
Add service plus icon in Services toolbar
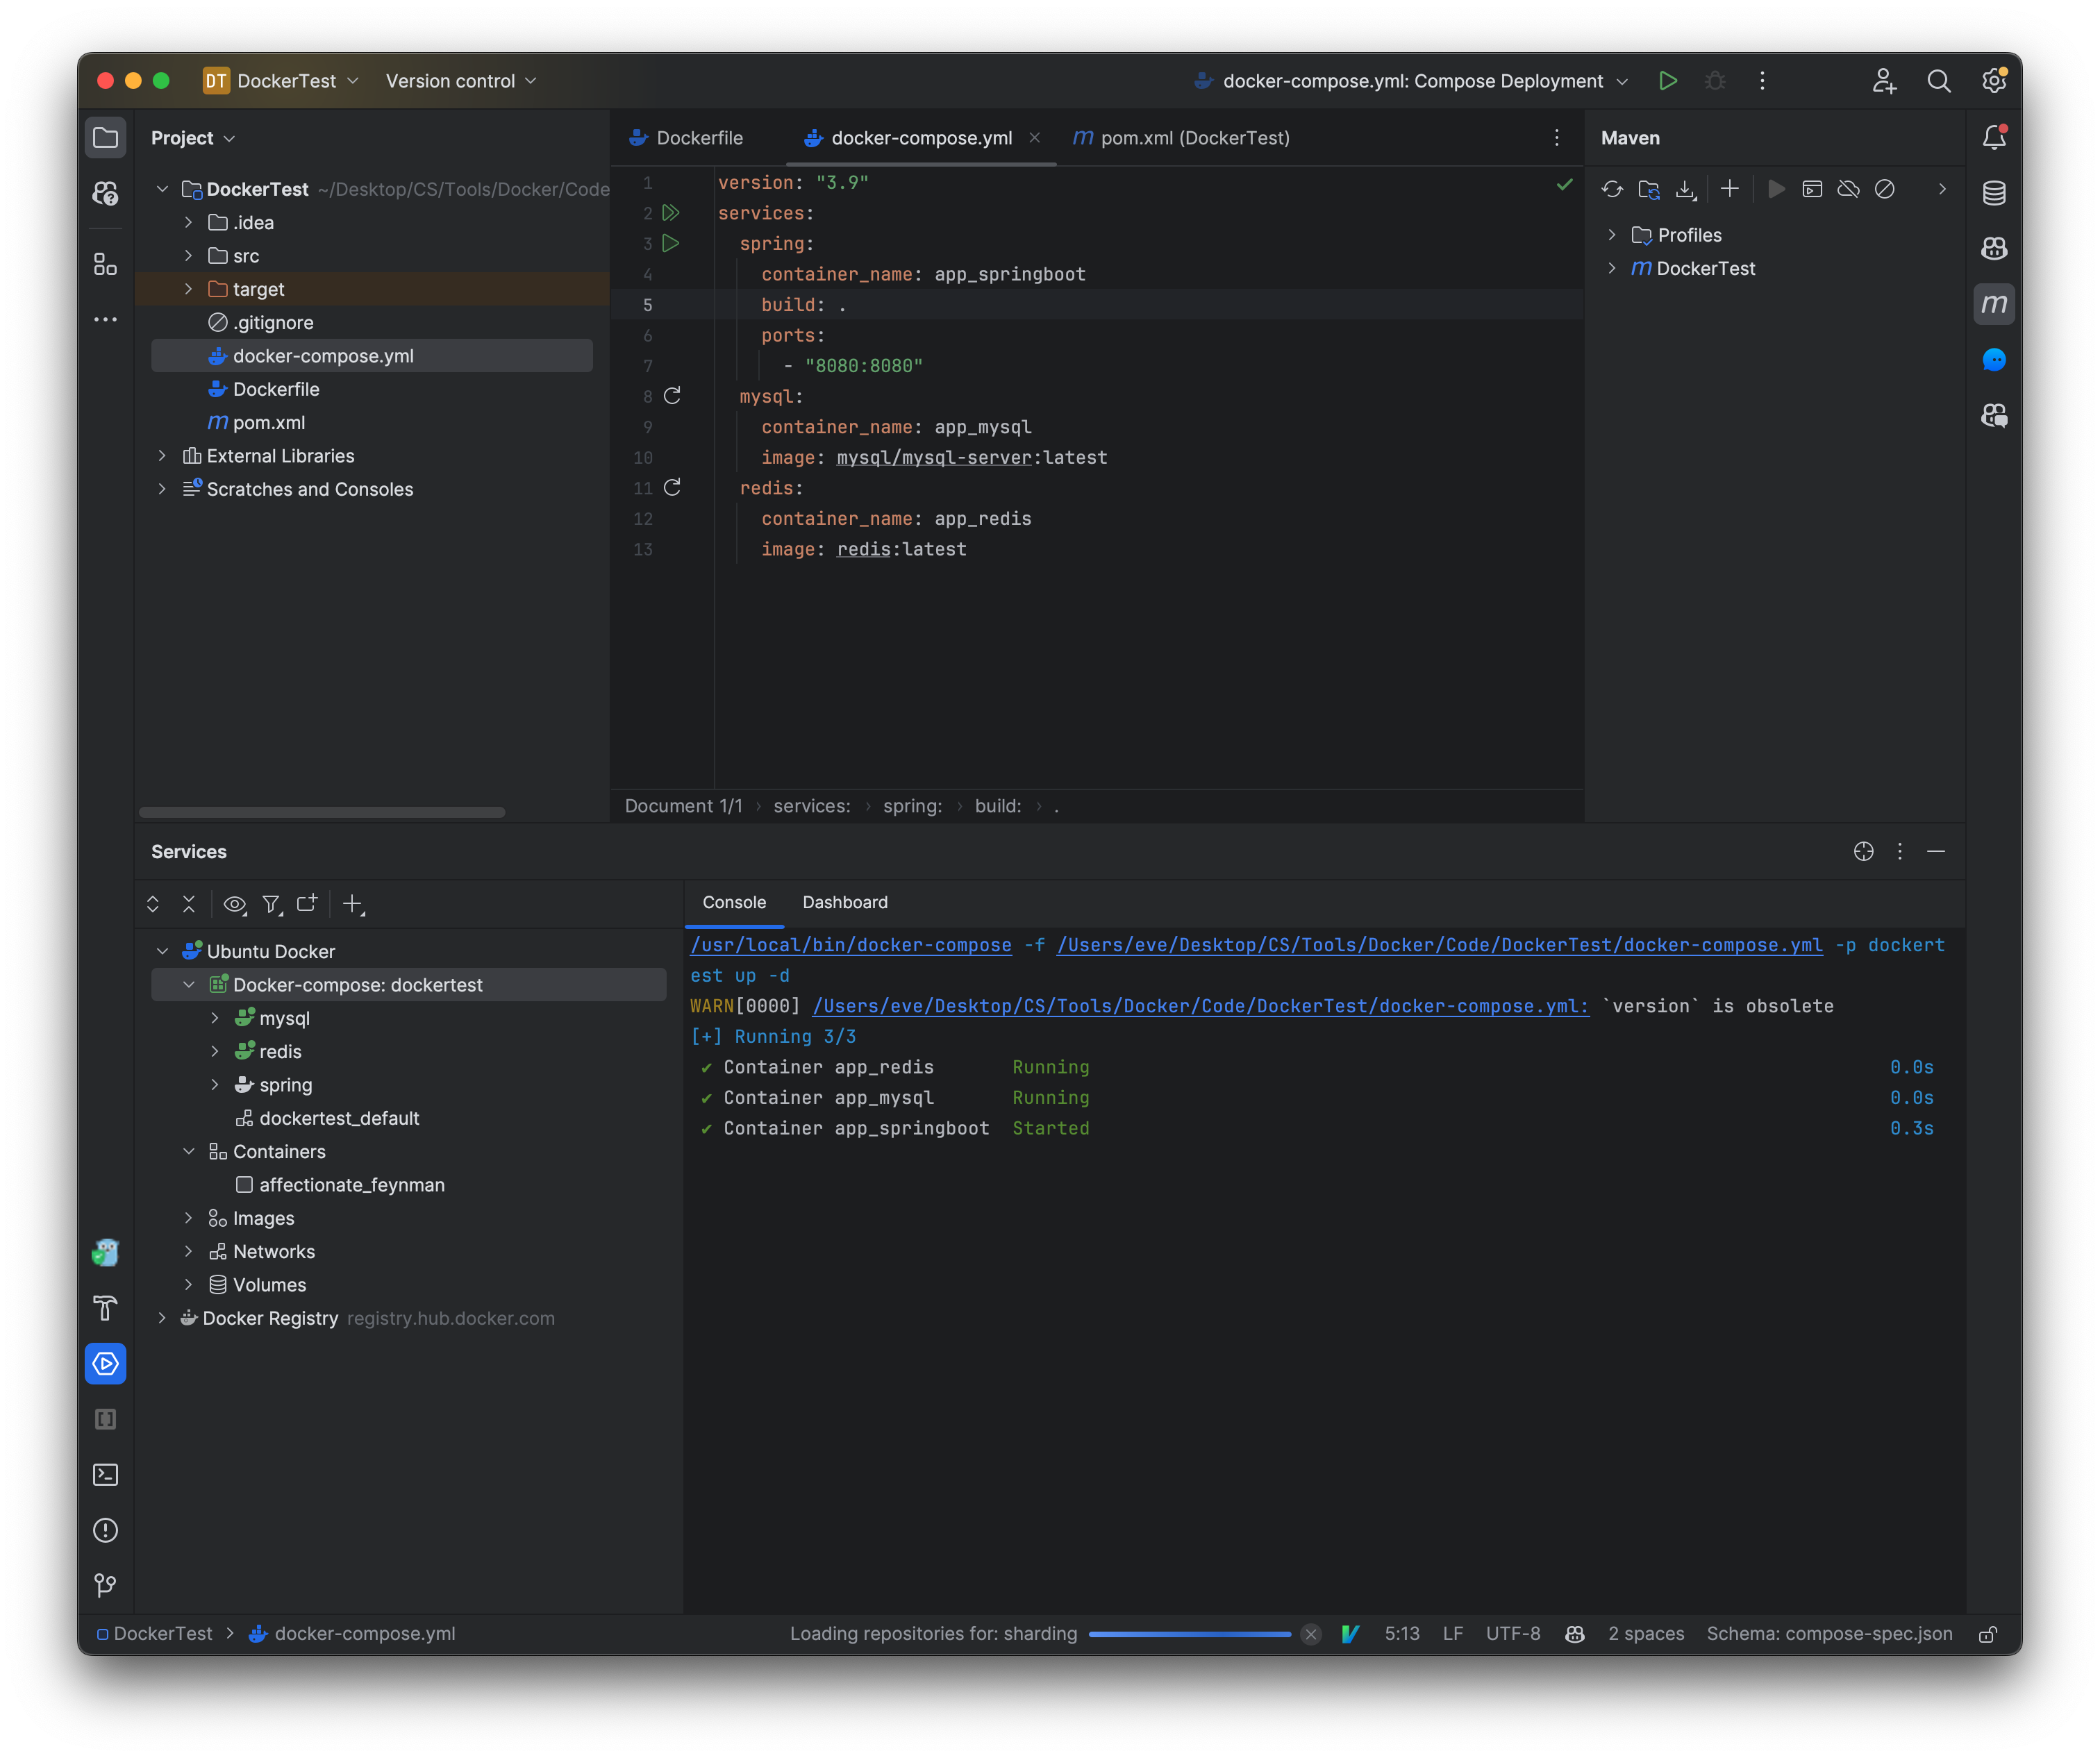tap(353, 904)
